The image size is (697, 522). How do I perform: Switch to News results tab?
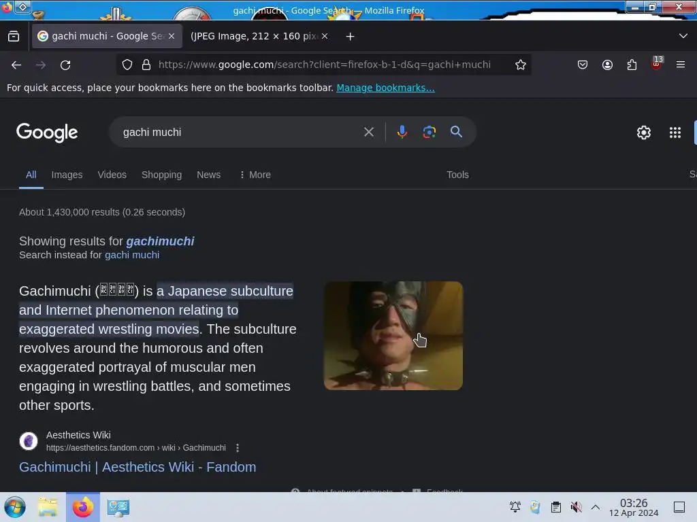click(x=208, y=175)
